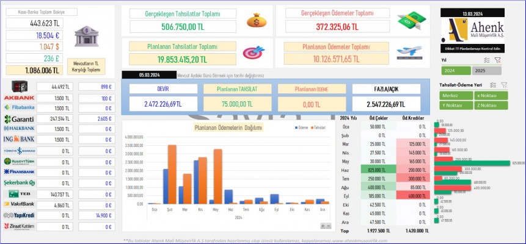
Task: Clear the Tahsilat-Ödeme Yeri slicer filter
Action: 503,85
